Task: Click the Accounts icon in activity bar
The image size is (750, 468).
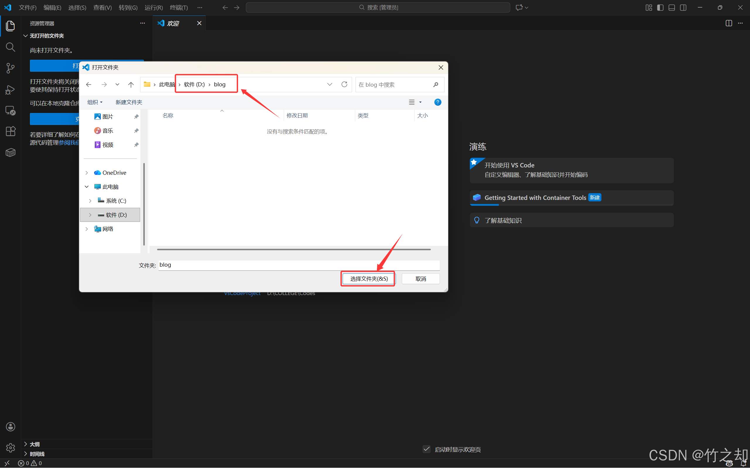Action: (10, 426)
